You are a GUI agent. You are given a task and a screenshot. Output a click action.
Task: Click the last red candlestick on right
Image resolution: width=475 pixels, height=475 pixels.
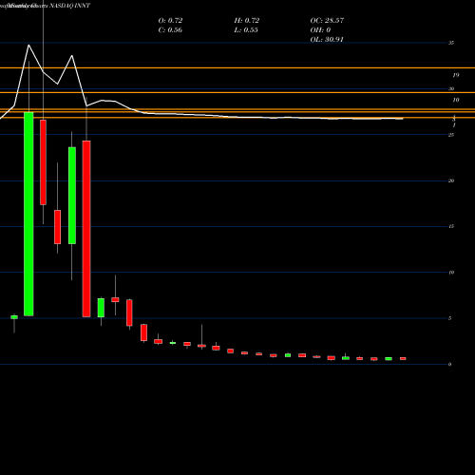click(403, 358)
